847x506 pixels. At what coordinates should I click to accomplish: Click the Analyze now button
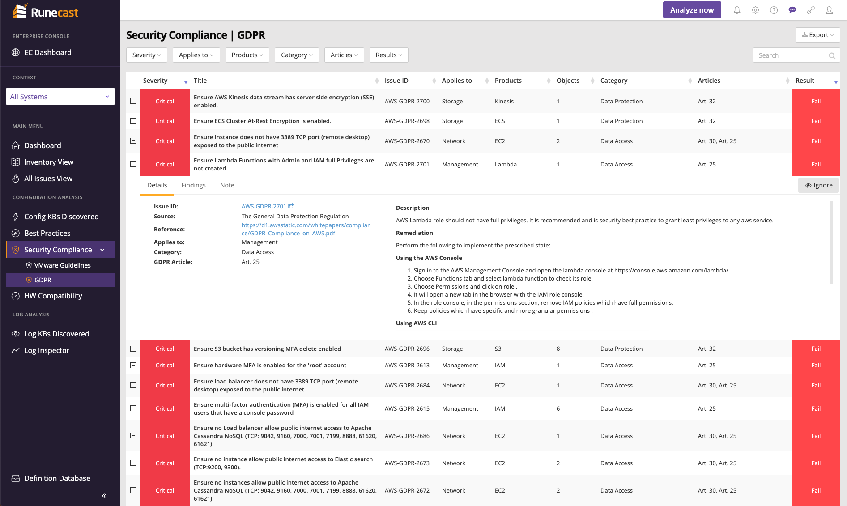692,10
